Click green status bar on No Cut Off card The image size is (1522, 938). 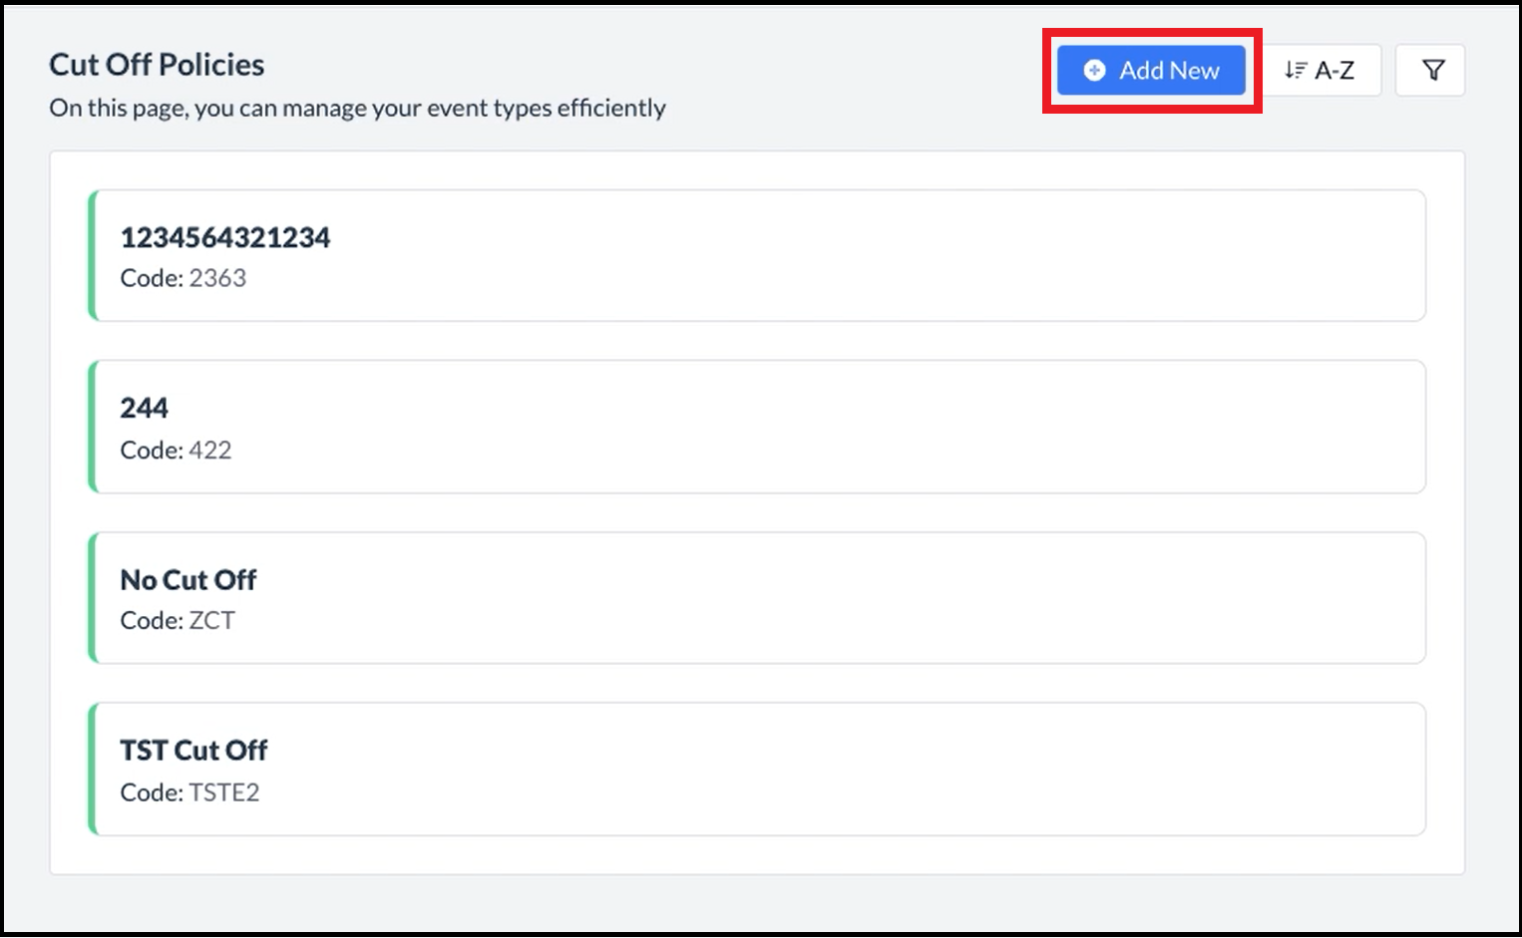pos(93,598)
